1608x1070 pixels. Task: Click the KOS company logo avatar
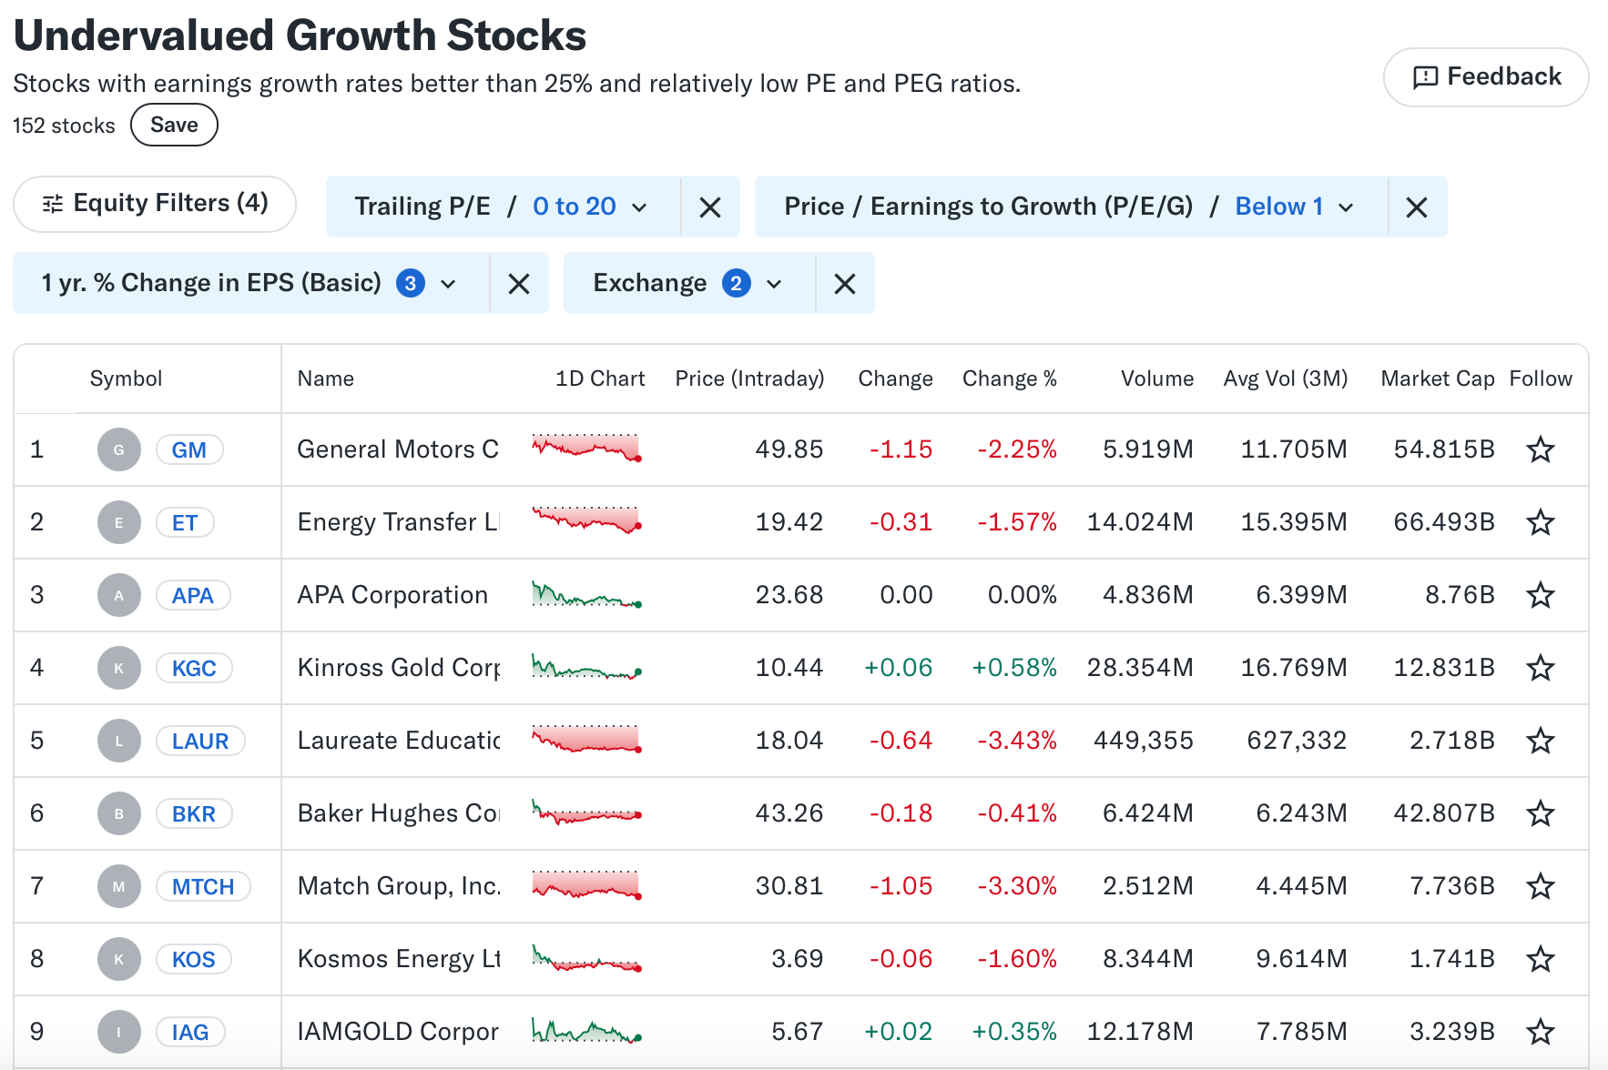click(119, 959)
